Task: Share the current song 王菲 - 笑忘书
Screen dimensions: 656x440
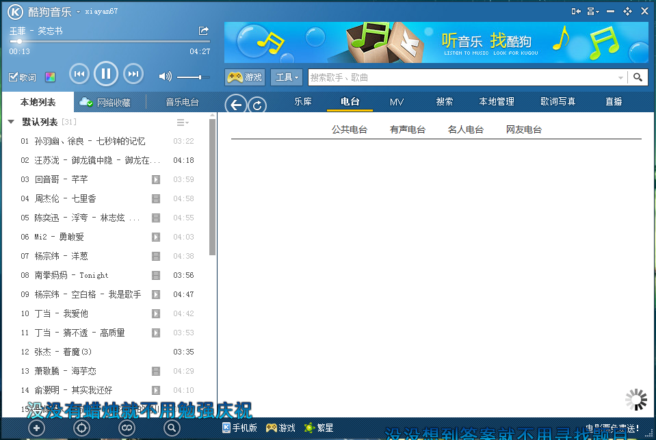Action: click(204, 31)
